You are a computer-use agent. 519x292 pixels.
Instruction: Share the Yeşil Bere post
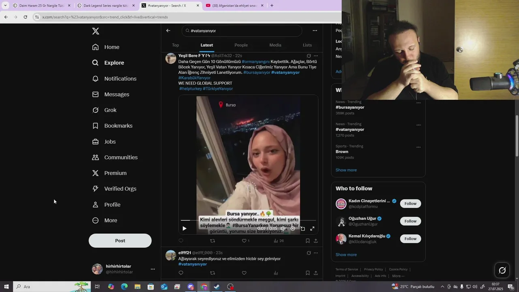click(x=316, y=241)
